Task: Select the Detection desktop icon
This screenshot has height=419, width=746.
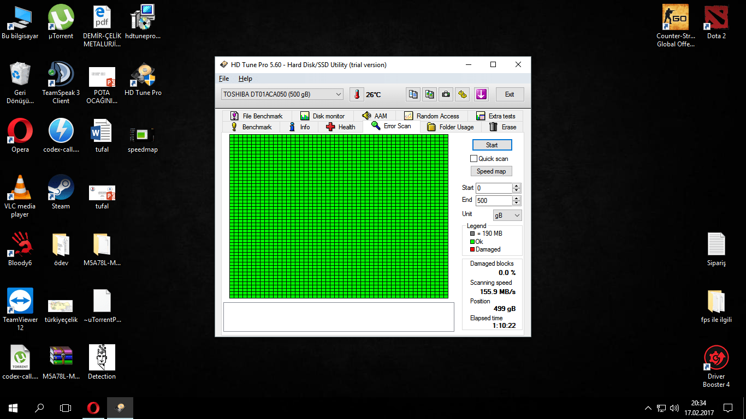Action: pyautogui.click(x=102, y=363)
